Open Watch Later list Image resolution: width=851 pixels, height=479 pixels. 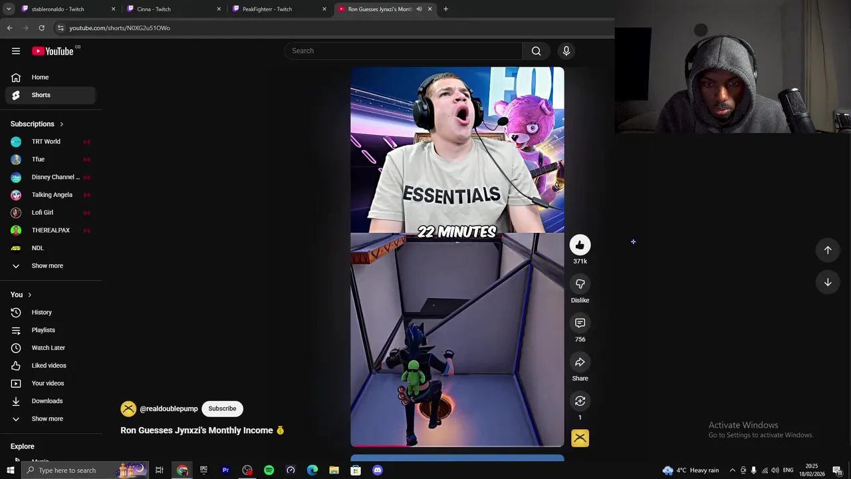51,348
